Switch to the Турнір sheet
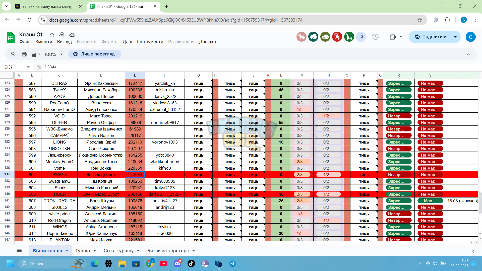This screenshot has height=271, width=482. (83, 251)
